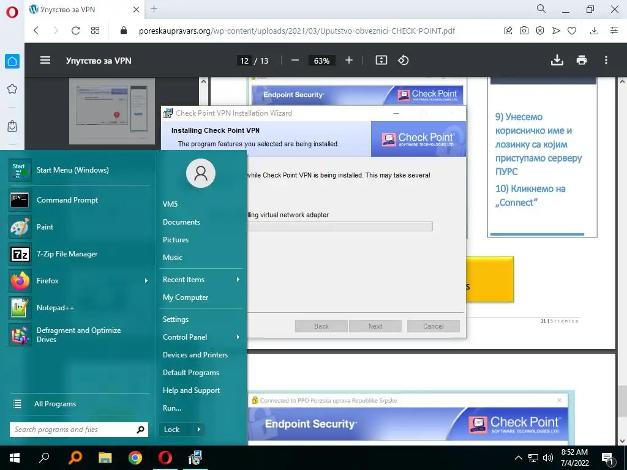627x470 pixels.
Task: Print the PDF document
Action: point(582,61)
